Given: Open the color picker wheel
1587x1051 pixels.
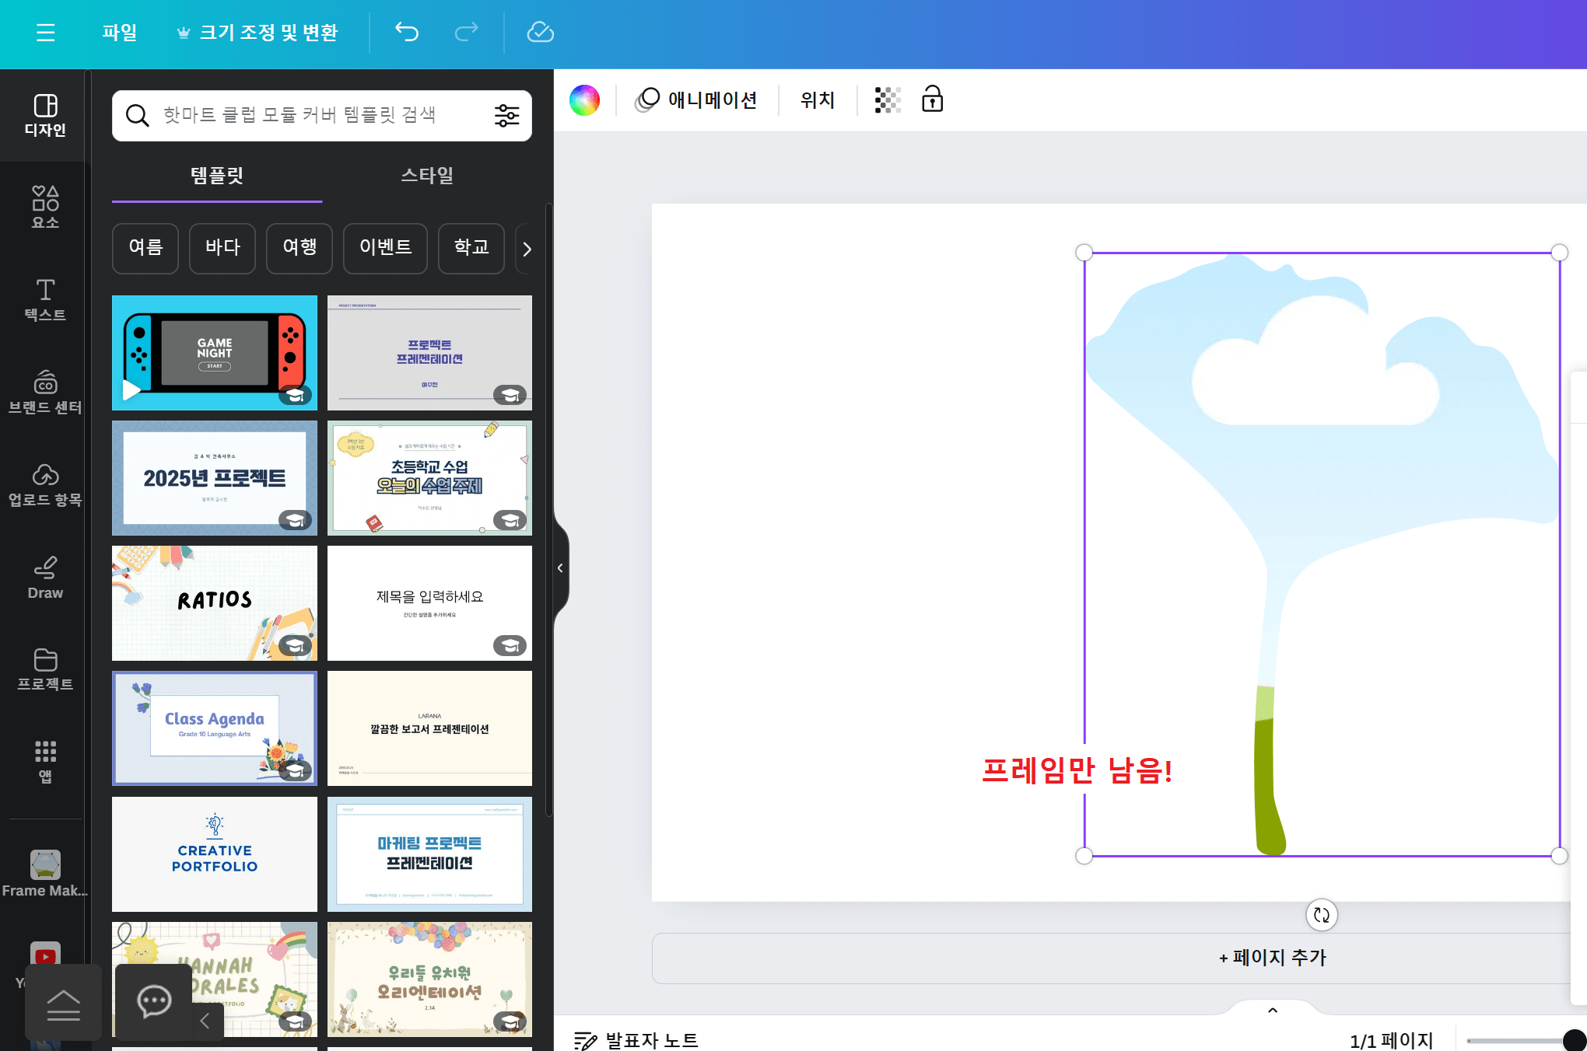Looking at the screenshot, I should click(x=584, y=100).
